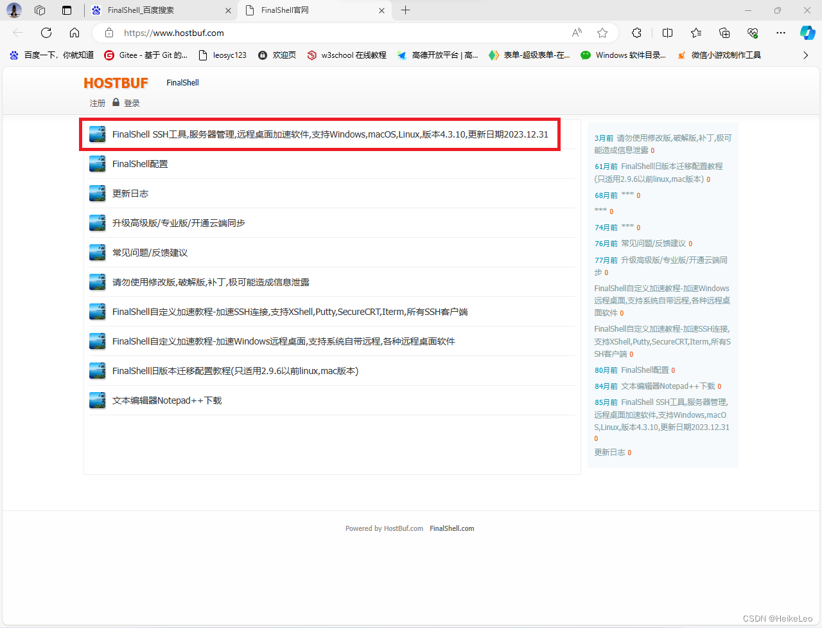This screenshot has width=822, height=628.
Task: Reload the page with refresh icon
Action: [x=46, y=33]
